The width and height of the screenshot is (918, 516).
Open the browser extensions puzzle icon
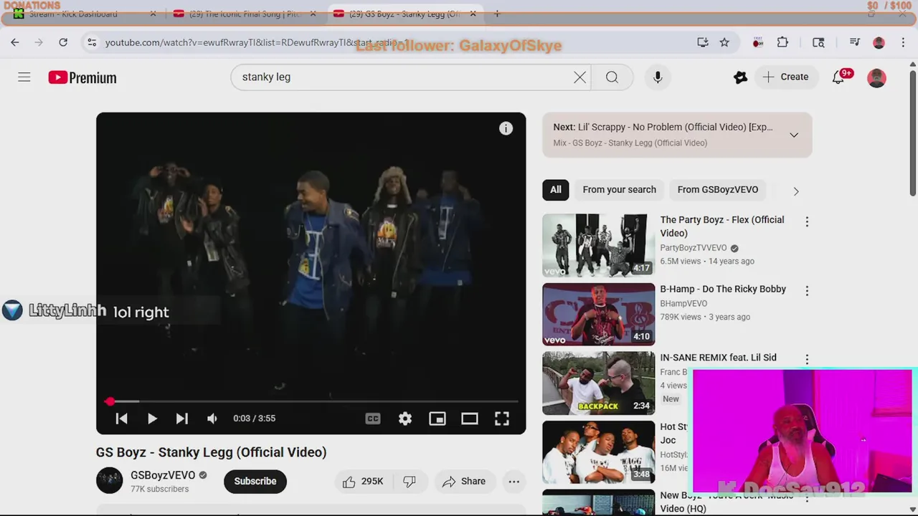click(x=782, y=42)
